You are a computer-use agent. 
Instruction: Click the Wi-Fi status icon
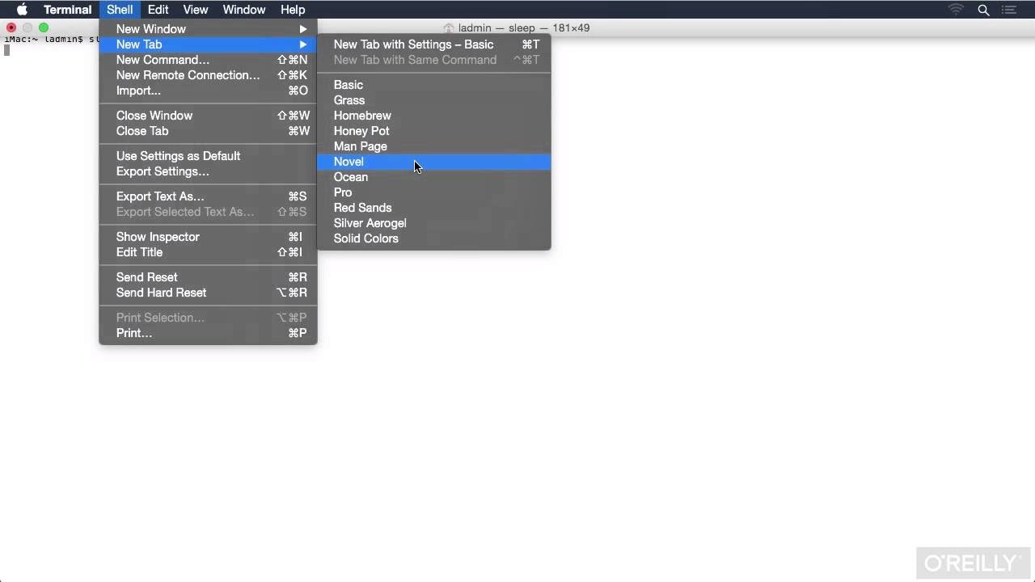[956, 10]
